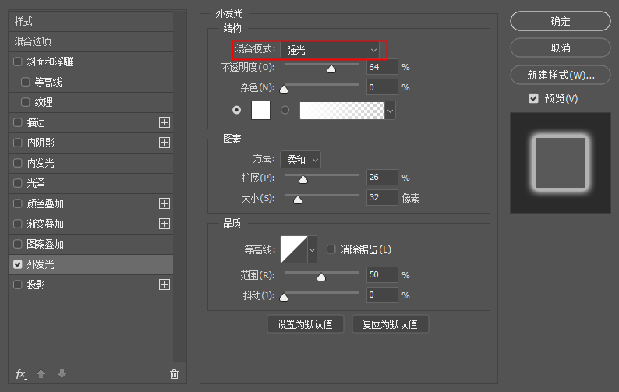Click the 取消 button

click(561, 48)
